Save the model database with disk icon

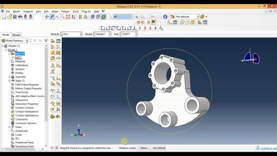click(x=15, y=17)
